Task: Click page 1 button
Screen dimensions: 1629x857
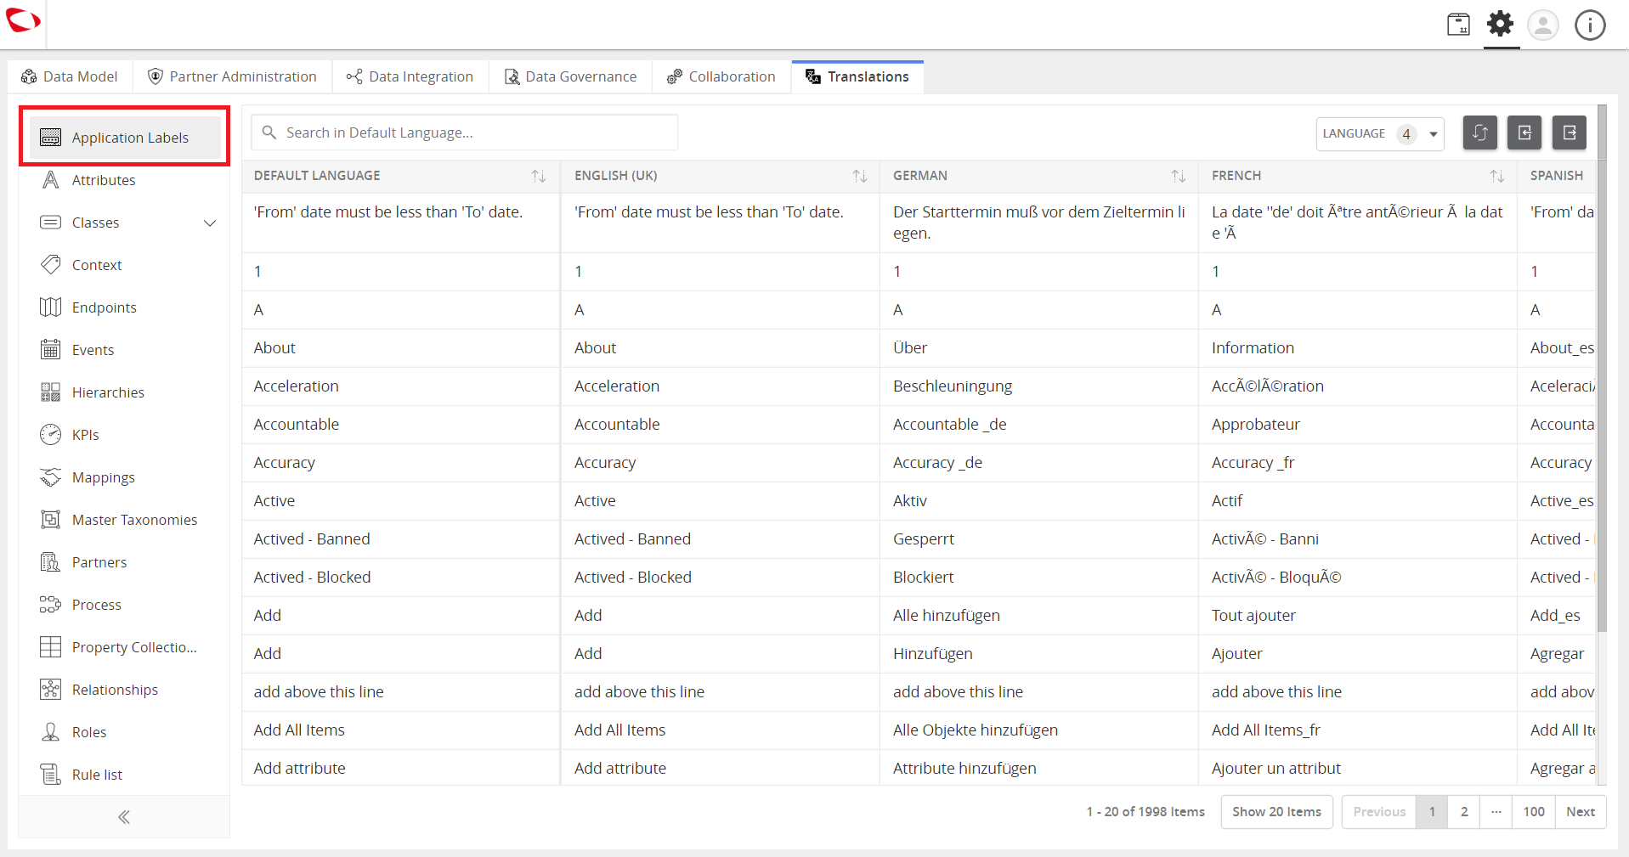Action: pos(1432,812)
